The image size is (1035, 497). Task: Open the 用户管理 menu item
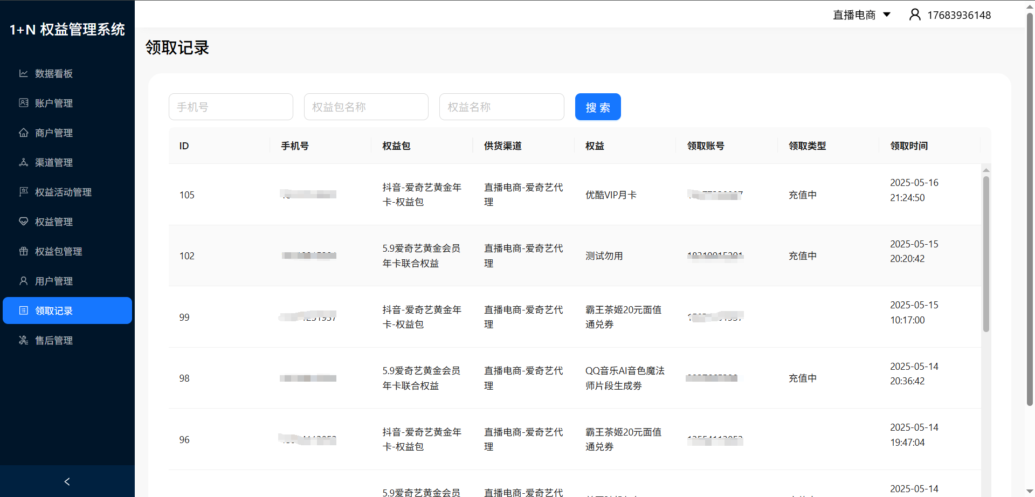point(54,281)
